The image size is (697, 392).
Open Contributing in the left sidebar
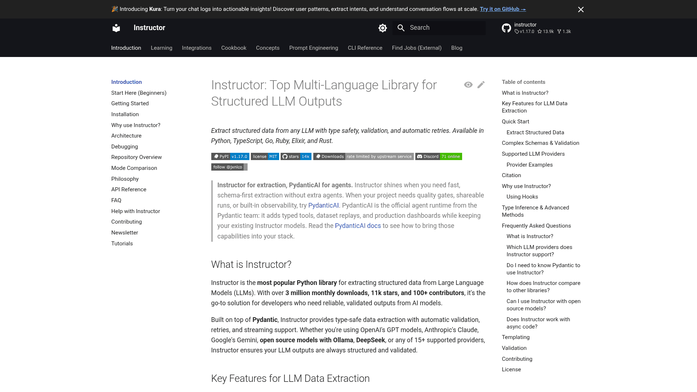(126, 222)
